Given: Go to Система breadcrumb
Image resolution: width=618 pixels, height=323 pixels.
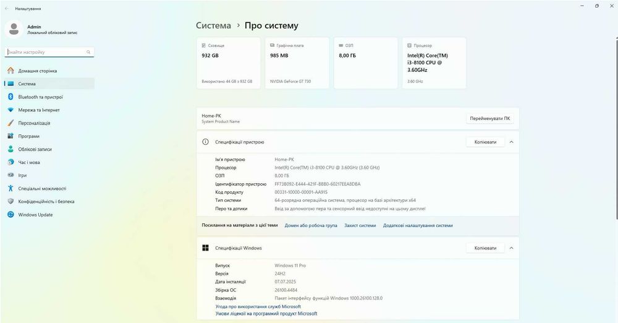Looking at the screenshot, I should (x=213, y=25).
